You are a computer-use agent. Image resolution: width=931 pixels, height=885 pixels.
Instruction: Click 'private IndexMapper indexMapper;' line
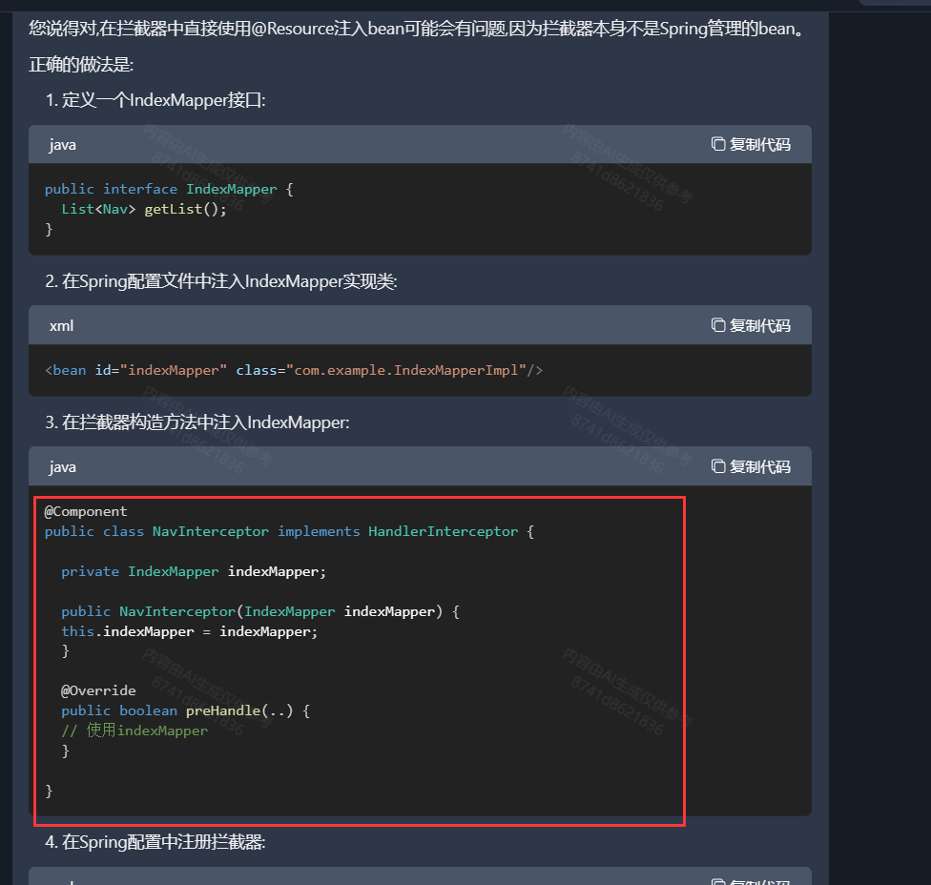194,571
